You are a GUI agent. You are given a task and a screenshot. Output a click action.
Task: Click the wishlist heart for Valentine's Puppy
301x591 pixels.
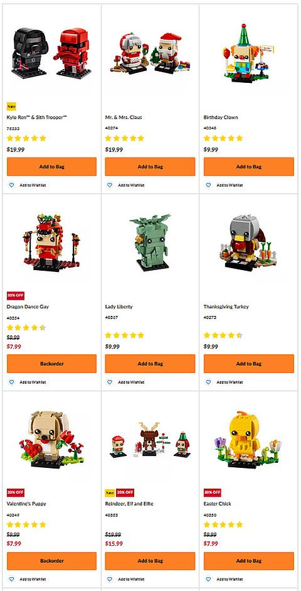tap(11, 579)
